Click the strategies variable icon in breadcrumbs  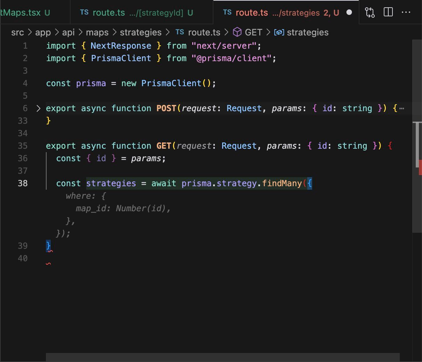tap(279, 32)
